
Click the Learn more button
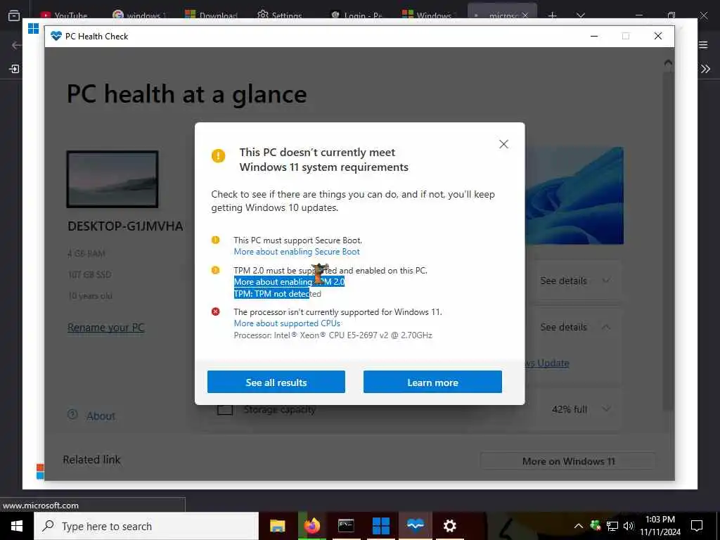(x=432, y=382)
